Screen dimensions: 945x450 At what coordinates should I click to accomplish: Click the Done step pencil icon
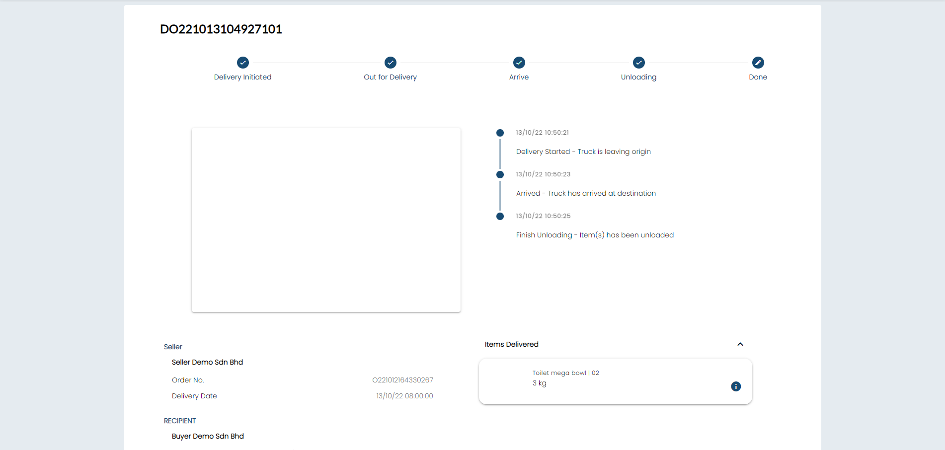[758, 63]
